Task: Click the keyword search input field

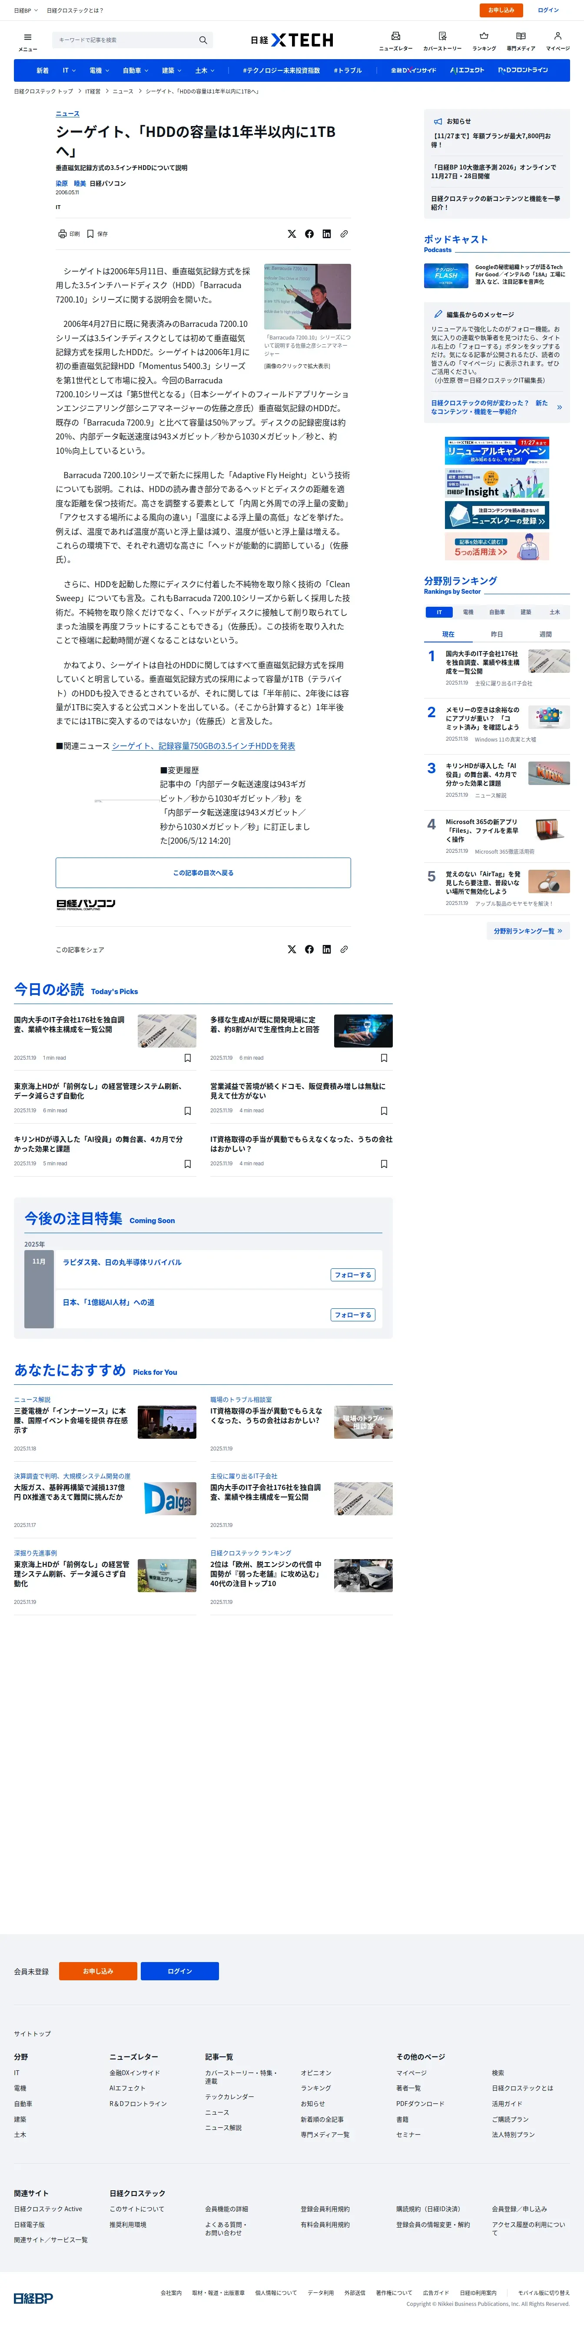Action: (125, 40)
